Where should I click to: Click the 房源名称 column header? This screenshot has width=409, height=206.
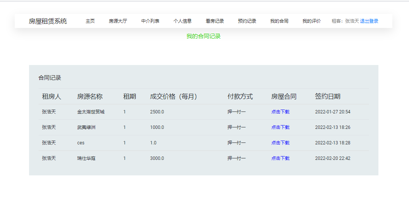point(90,96)
